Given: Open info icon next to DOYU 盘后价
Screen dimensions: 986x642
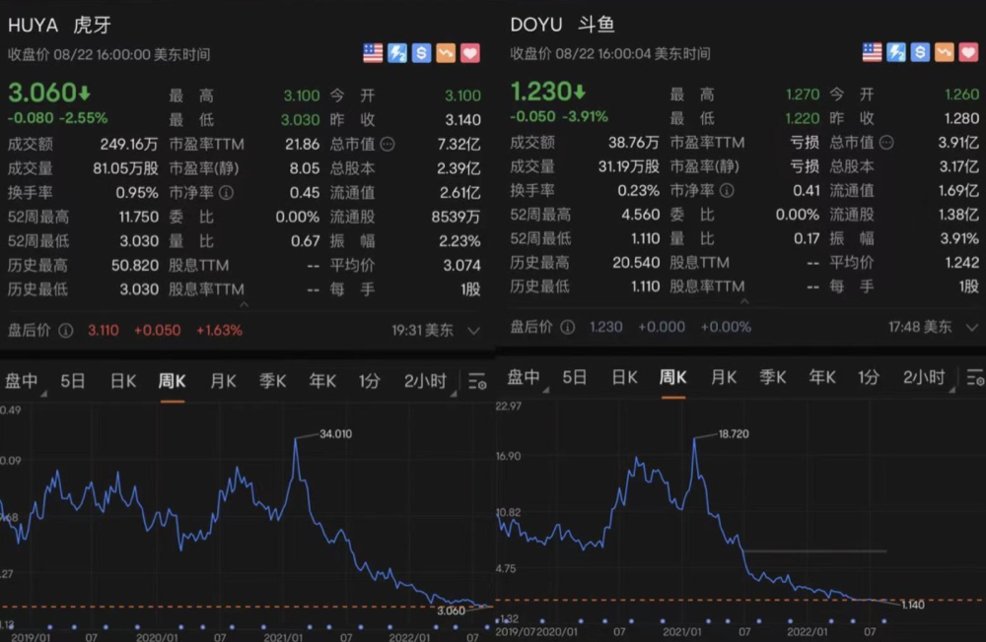Looking at the screenshot, I should 567,327.
